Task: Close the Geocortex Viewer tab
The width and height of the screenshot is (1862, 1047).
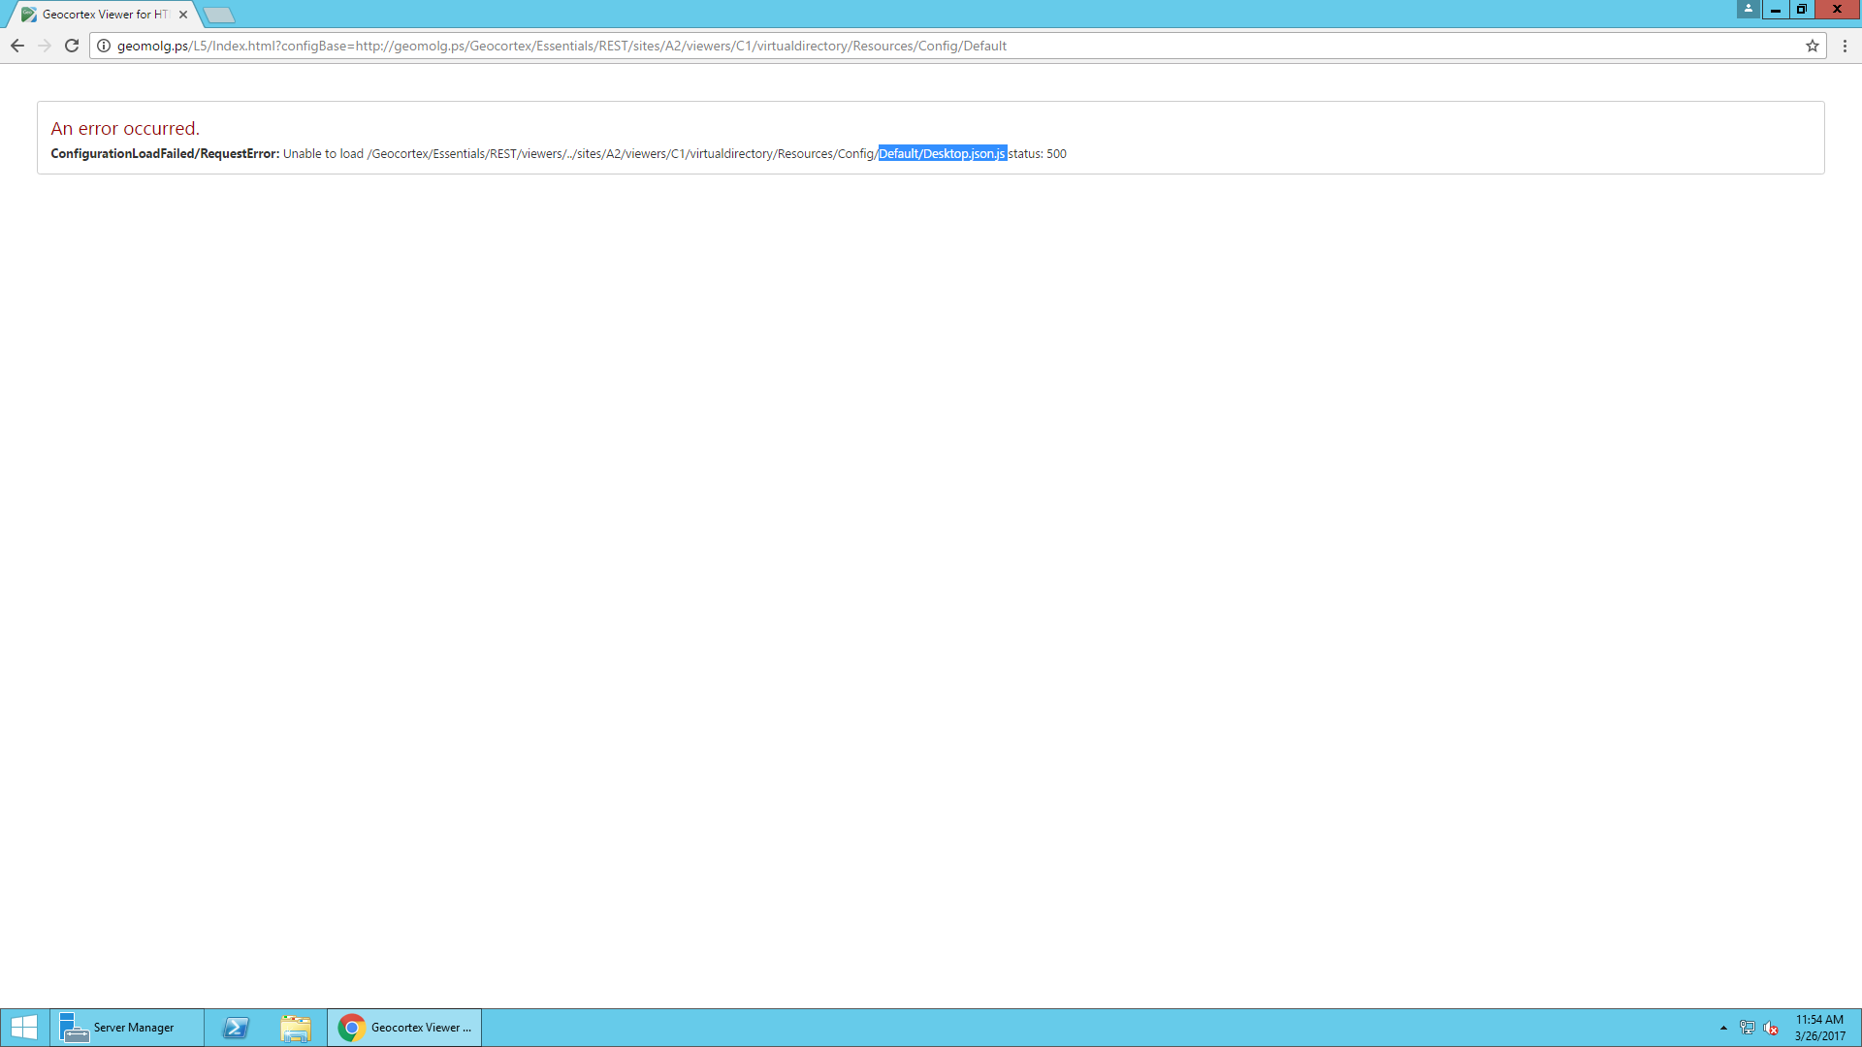Action: click(x=183, y=15)
